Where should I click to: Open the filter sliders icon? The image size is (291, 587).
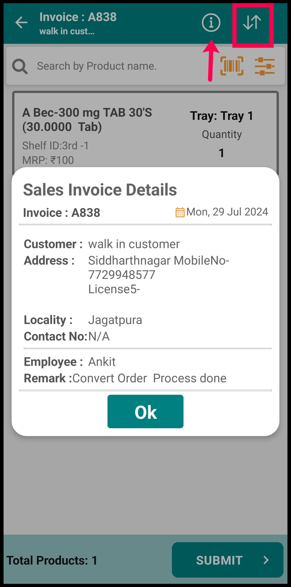point(265,66)
